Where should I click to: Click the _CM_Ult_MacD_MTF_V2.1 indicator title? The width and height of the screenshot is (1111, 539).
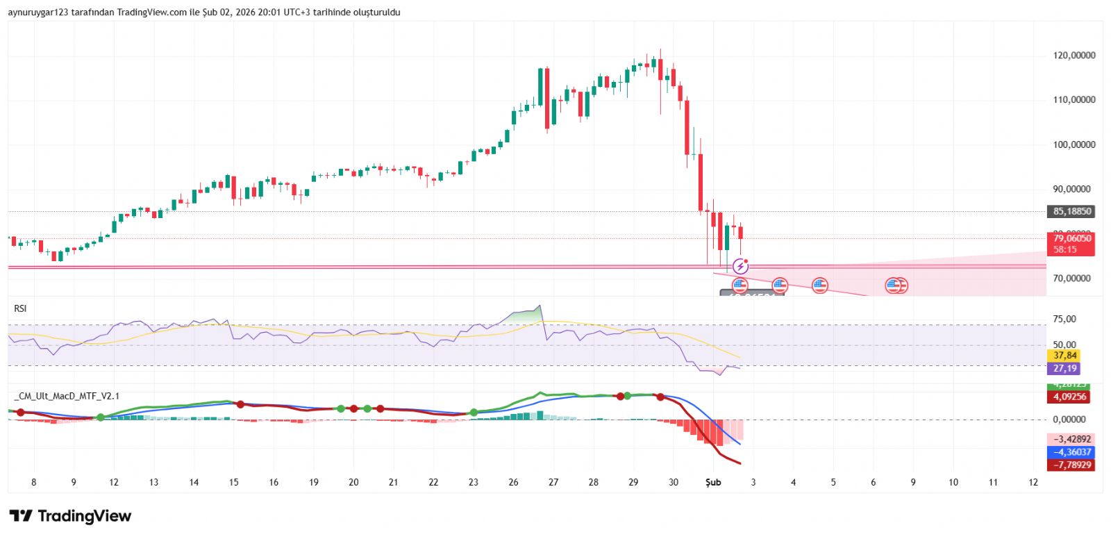tap(67, 396)
